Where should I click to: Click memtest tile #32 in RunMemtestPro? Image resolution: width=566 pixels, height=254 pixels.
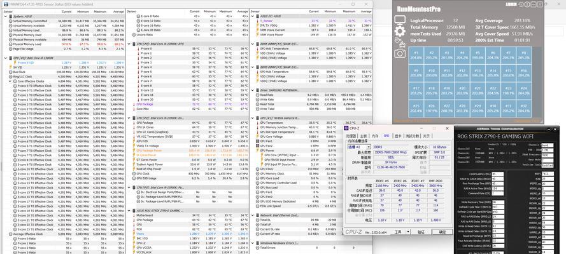[x=524, y=109]
